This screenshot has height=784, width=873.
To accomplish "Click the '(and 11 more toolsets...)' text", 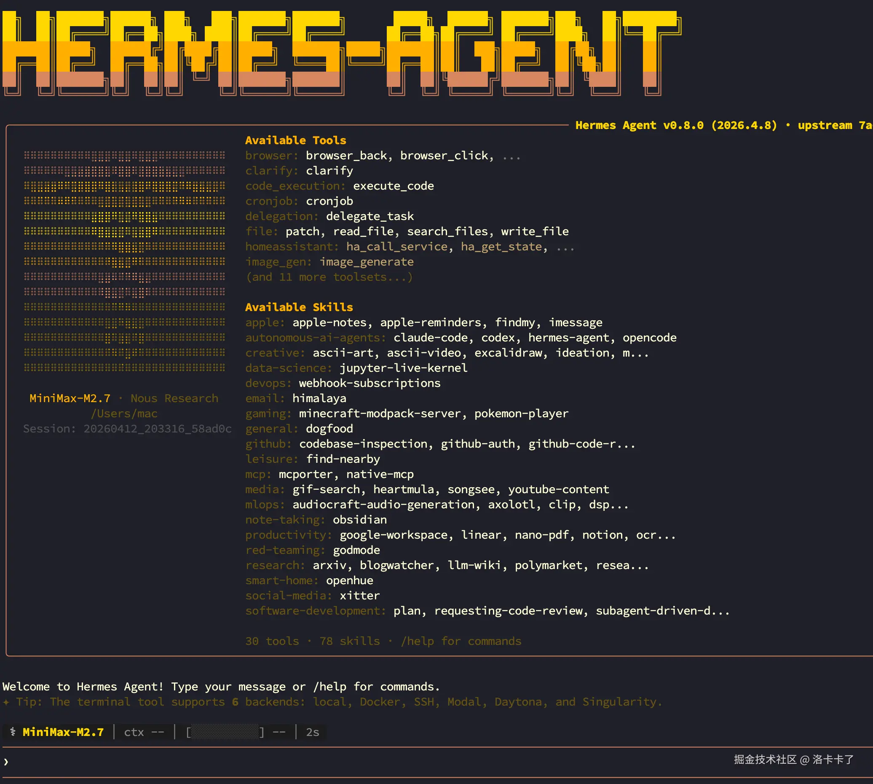I will 329,277.
